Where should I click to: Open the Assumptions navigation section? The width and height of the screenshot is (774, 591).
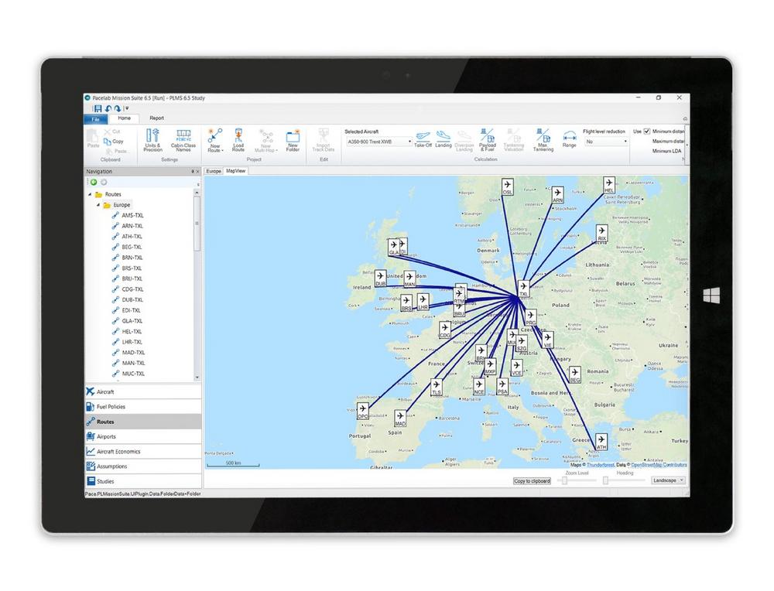[143, 466]
